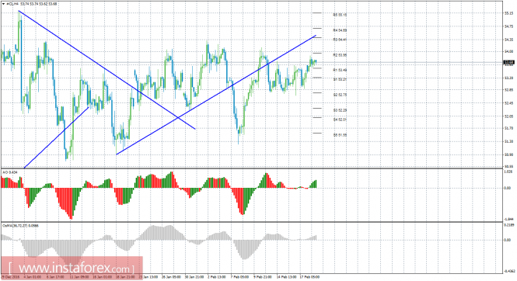This screenshot has width=517, height=281.
Task: Click the 0.00 level on AO scale
Action: (x=508, y=188)
